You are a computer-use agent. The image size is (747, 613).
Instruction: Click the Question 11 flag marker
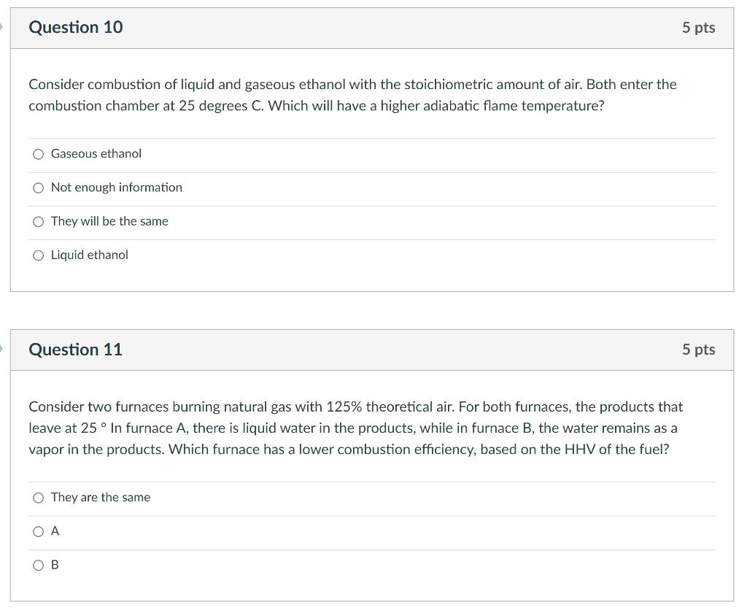pos(1,349)
